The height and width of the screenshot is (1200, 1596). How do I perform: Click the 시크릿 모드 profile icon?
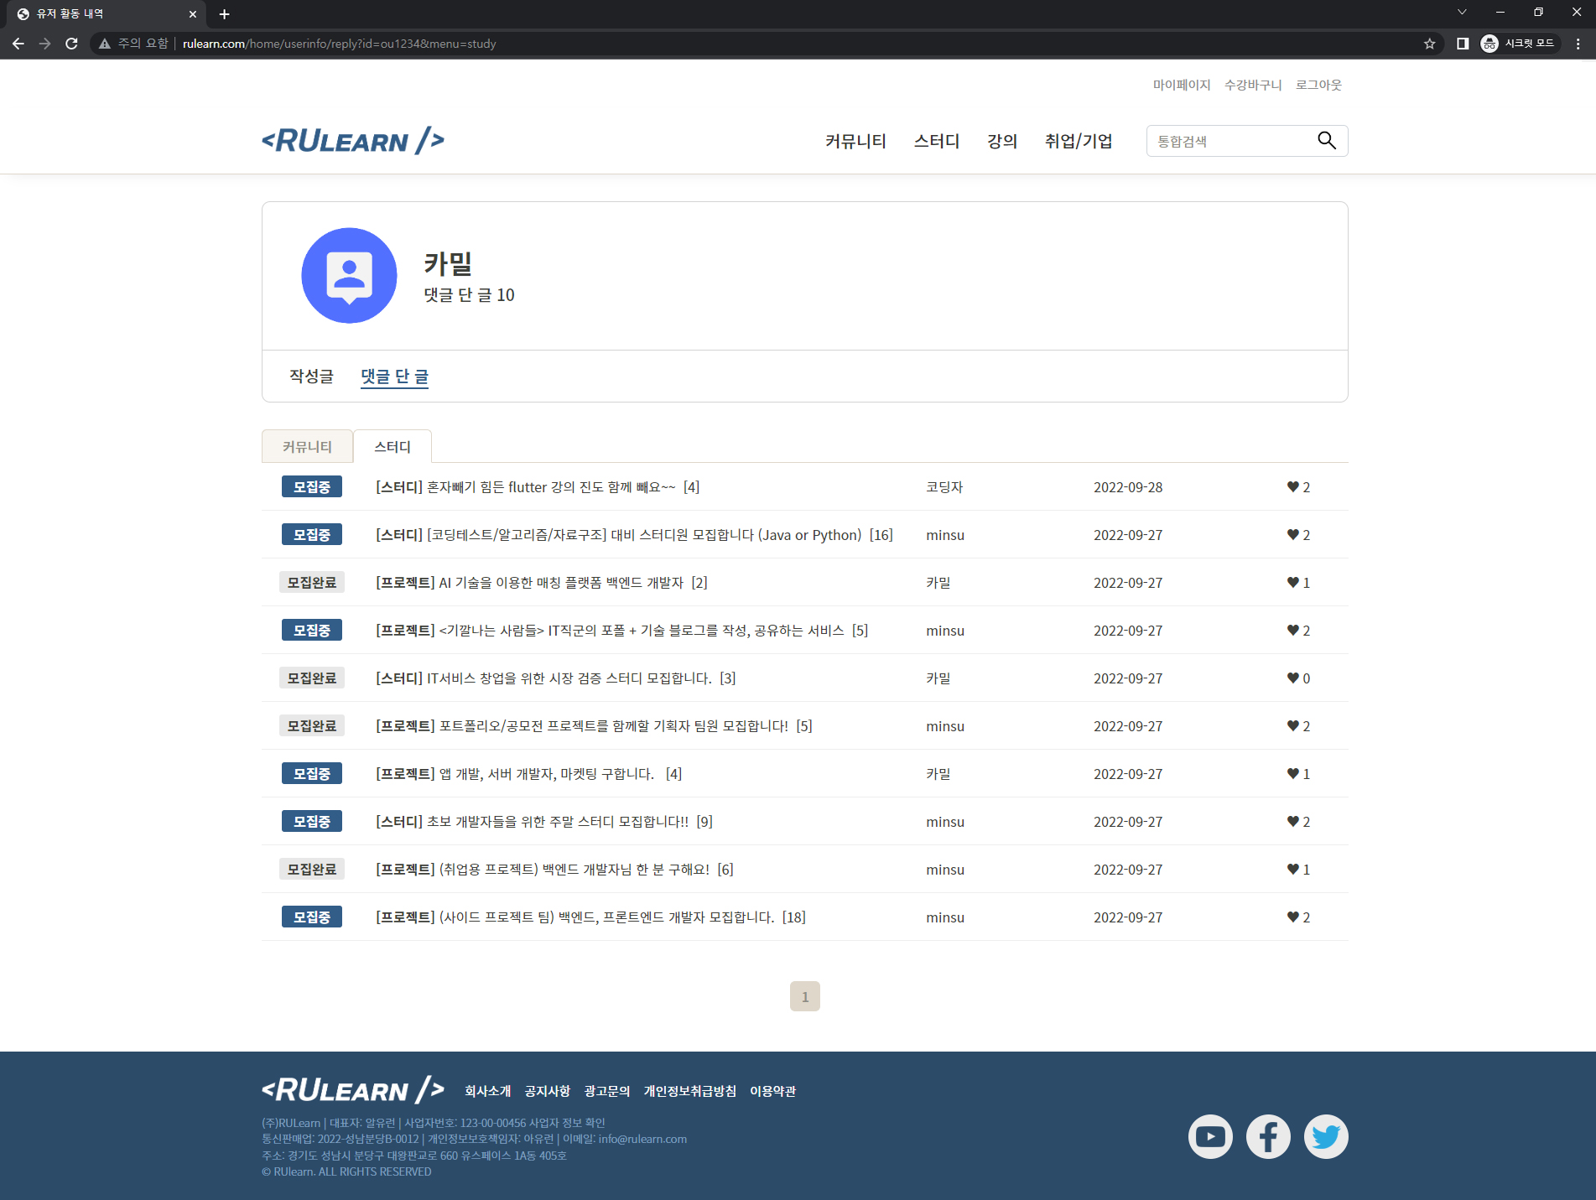(x=1489, y=44)
